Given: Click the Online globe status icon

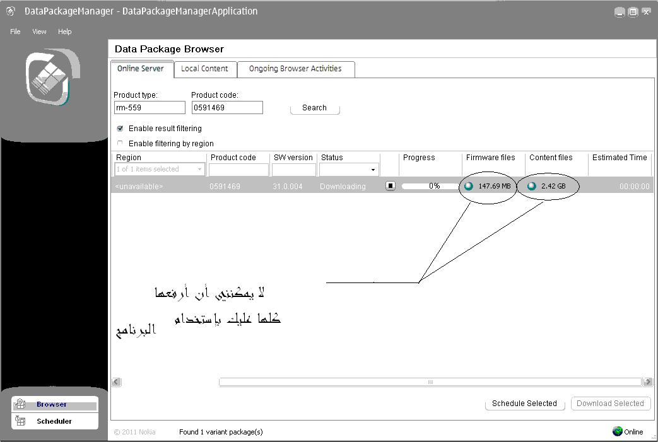Looking at the screenshot, I should point(617,431).
